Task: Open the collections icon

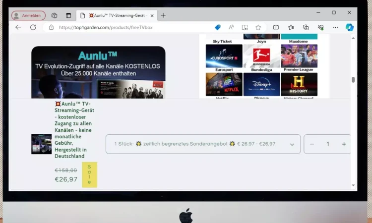Action: click(x=306, y=27)
